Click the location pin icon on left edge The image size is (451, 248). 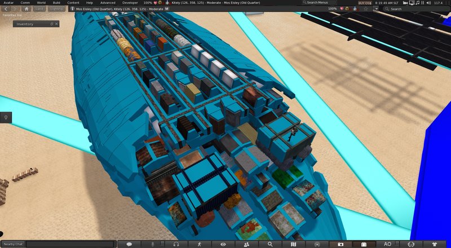6,117
